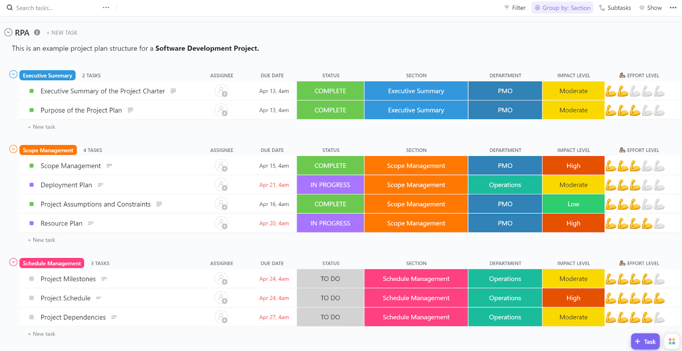This screenshot has height=351, width=682.
Task: Click + NEW TASK next to RPA
Action: [62, 33]
